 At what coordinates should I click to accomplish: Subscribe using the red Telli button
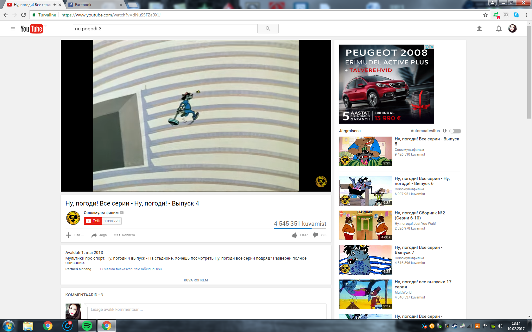tap(93, 221)
